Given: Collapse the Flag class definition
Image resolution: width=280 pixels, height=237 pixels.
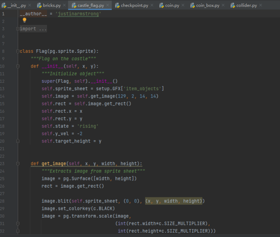Looking at the screenshot, I should 17,51.
